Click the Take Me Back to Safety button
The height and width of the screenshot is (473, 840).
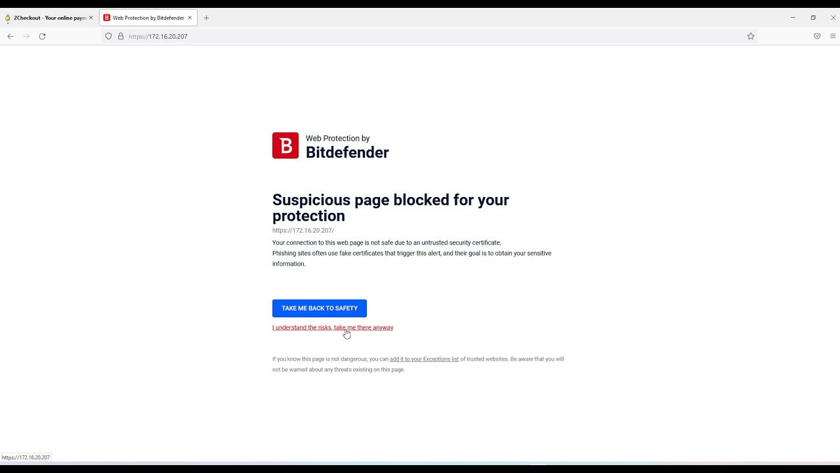[320, 308]
